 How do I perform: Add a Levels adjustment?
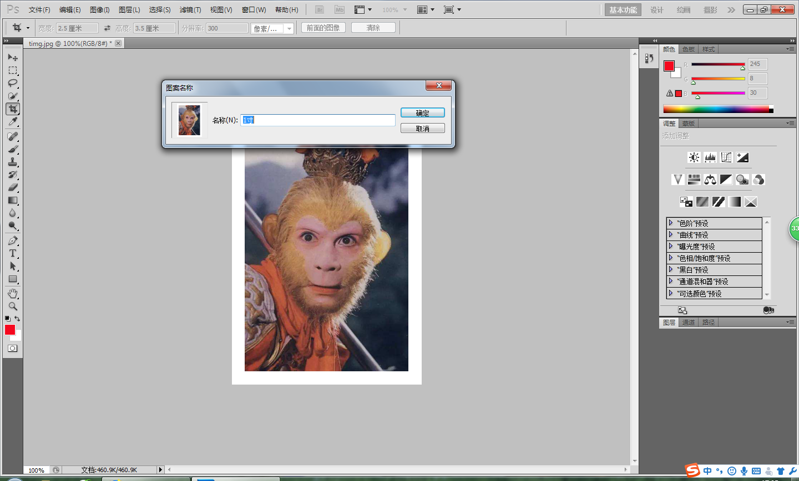point(710,157)
